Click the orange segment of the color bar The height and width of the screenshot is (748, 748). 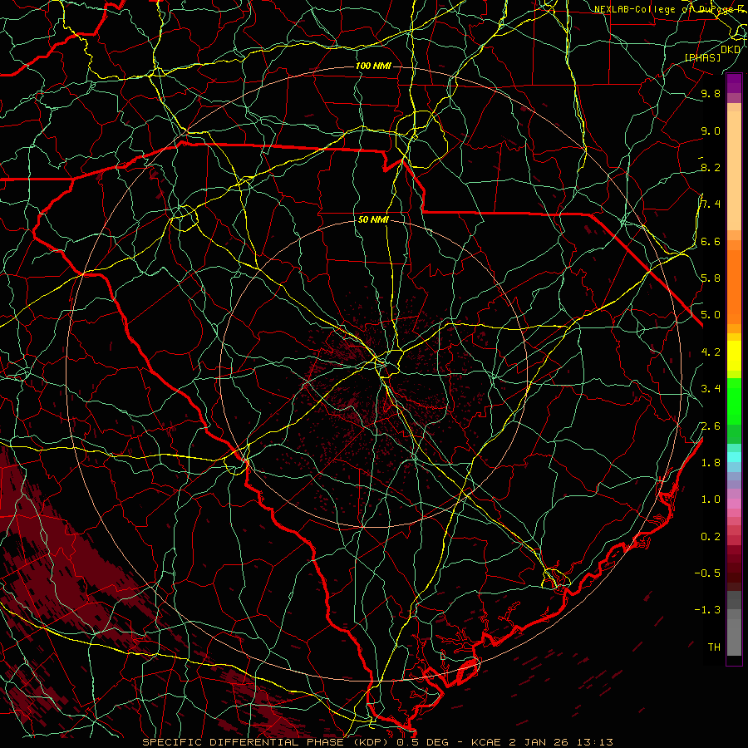(x=734, y=288)
